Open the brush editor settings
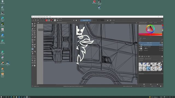 coord(55,20)
